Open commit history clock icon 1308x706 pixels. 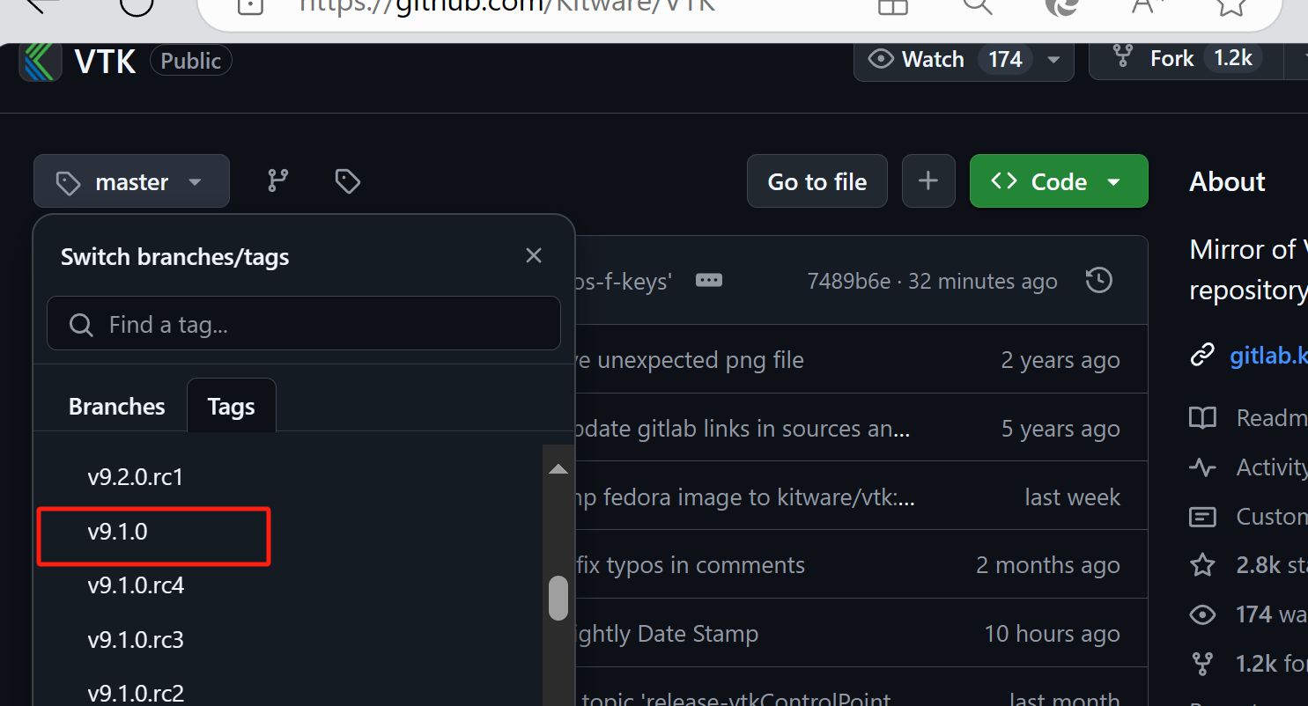[x=1099, y=281]
